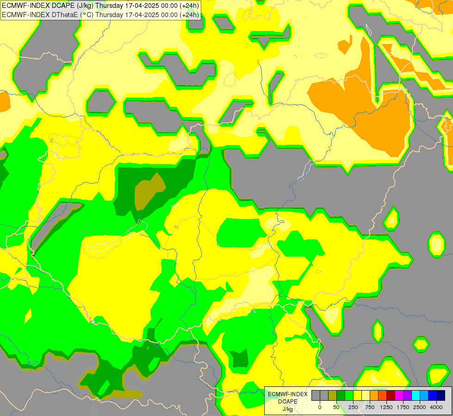The height and width of the screenshot is (416, 453).
Task: Click the navy legend swatch past 4000
Action: [441, 396]
